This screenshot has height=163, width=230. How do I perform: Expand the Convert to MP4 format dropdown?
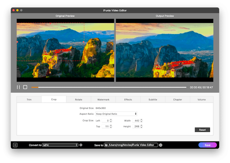point(60,145)
